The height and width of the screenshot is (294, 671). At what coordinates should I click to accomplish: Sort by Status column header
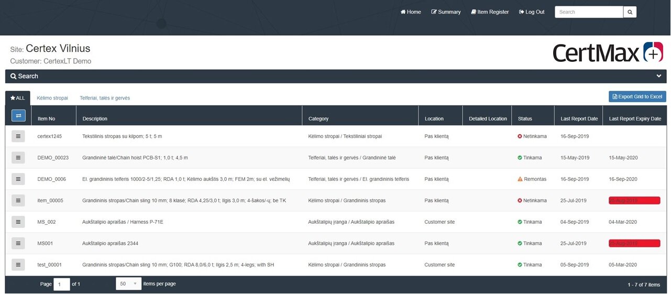point(525,119)
